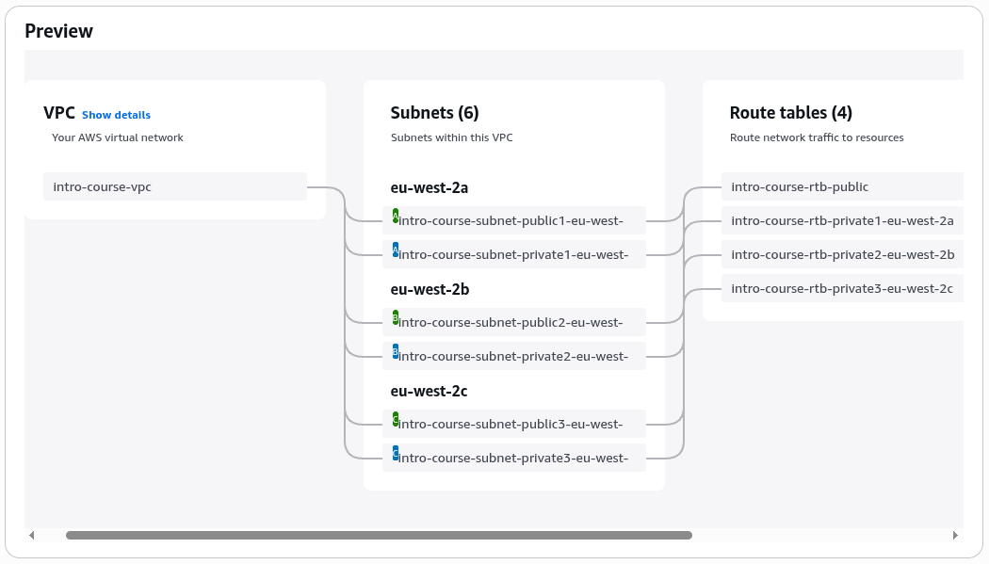
Task: Select intro-course-subnet-public2 in eu-west-2b
Action: tap(513, 321)
